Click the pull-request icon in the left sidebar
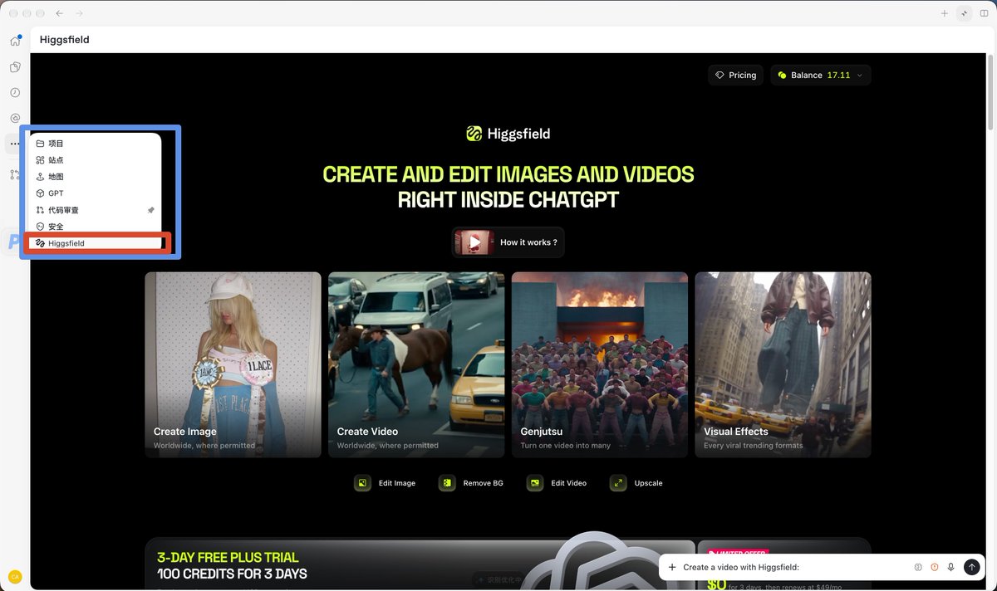Image resolution: width=997 pixels, height=591 pixels. (x=15, y=174)
